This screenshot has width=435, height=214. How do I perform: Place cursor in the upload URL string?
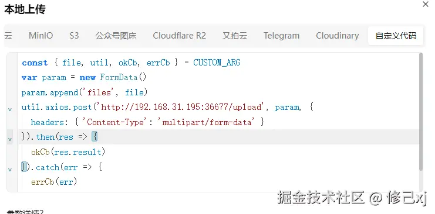[x=182, y=107]
